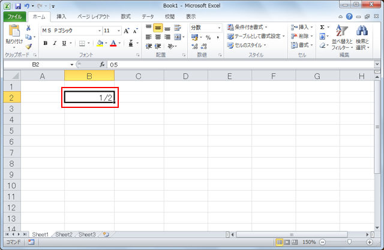Screen dimensions: 384x250
Task: Click the zoom slider handle
Action: point(349,242)
